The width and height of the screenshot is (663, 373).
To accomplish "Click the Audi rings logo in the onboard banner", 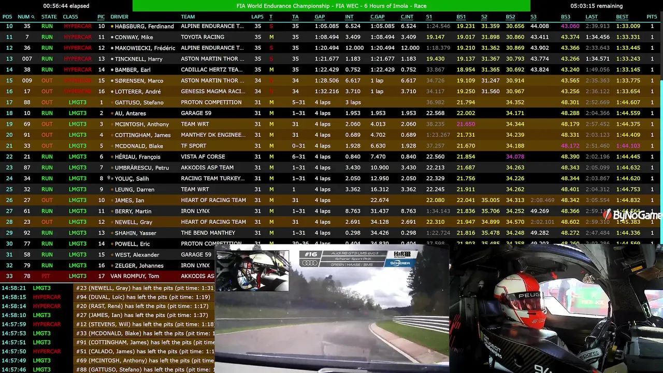I will tap(309, 263).
